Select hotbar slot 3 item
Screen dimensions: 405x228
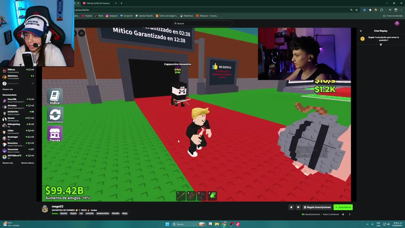pos(202,196)
